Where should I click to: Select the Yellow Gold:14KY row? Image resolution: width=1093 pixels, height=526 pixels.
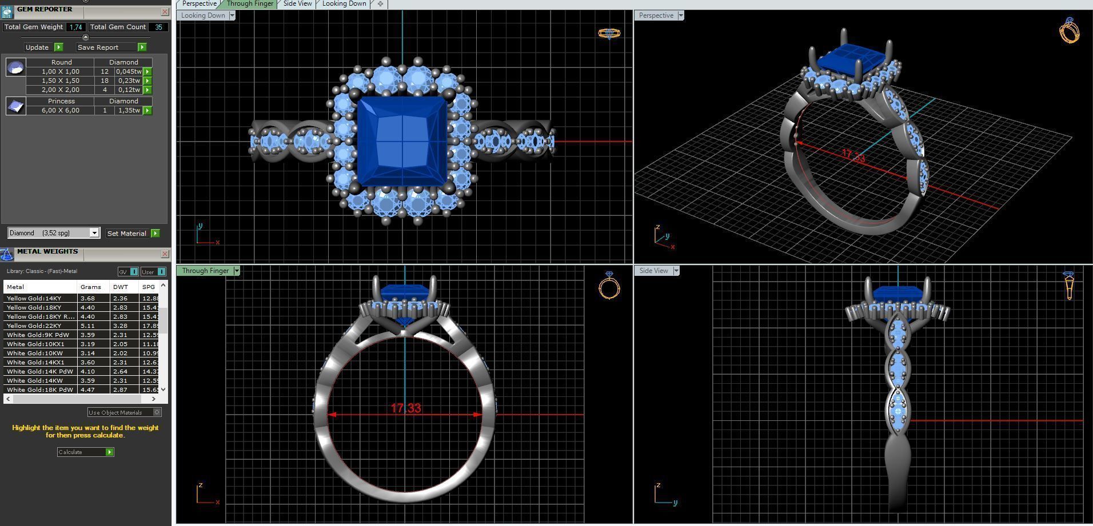tap(81, 298)
